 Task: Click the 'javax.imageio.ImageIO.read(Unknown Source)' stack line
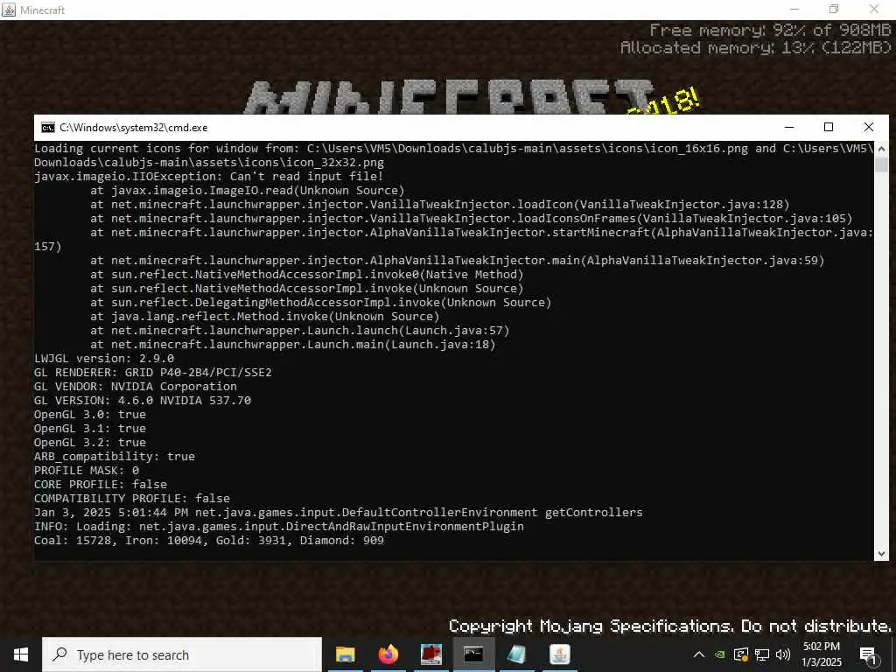coord(248,190)
